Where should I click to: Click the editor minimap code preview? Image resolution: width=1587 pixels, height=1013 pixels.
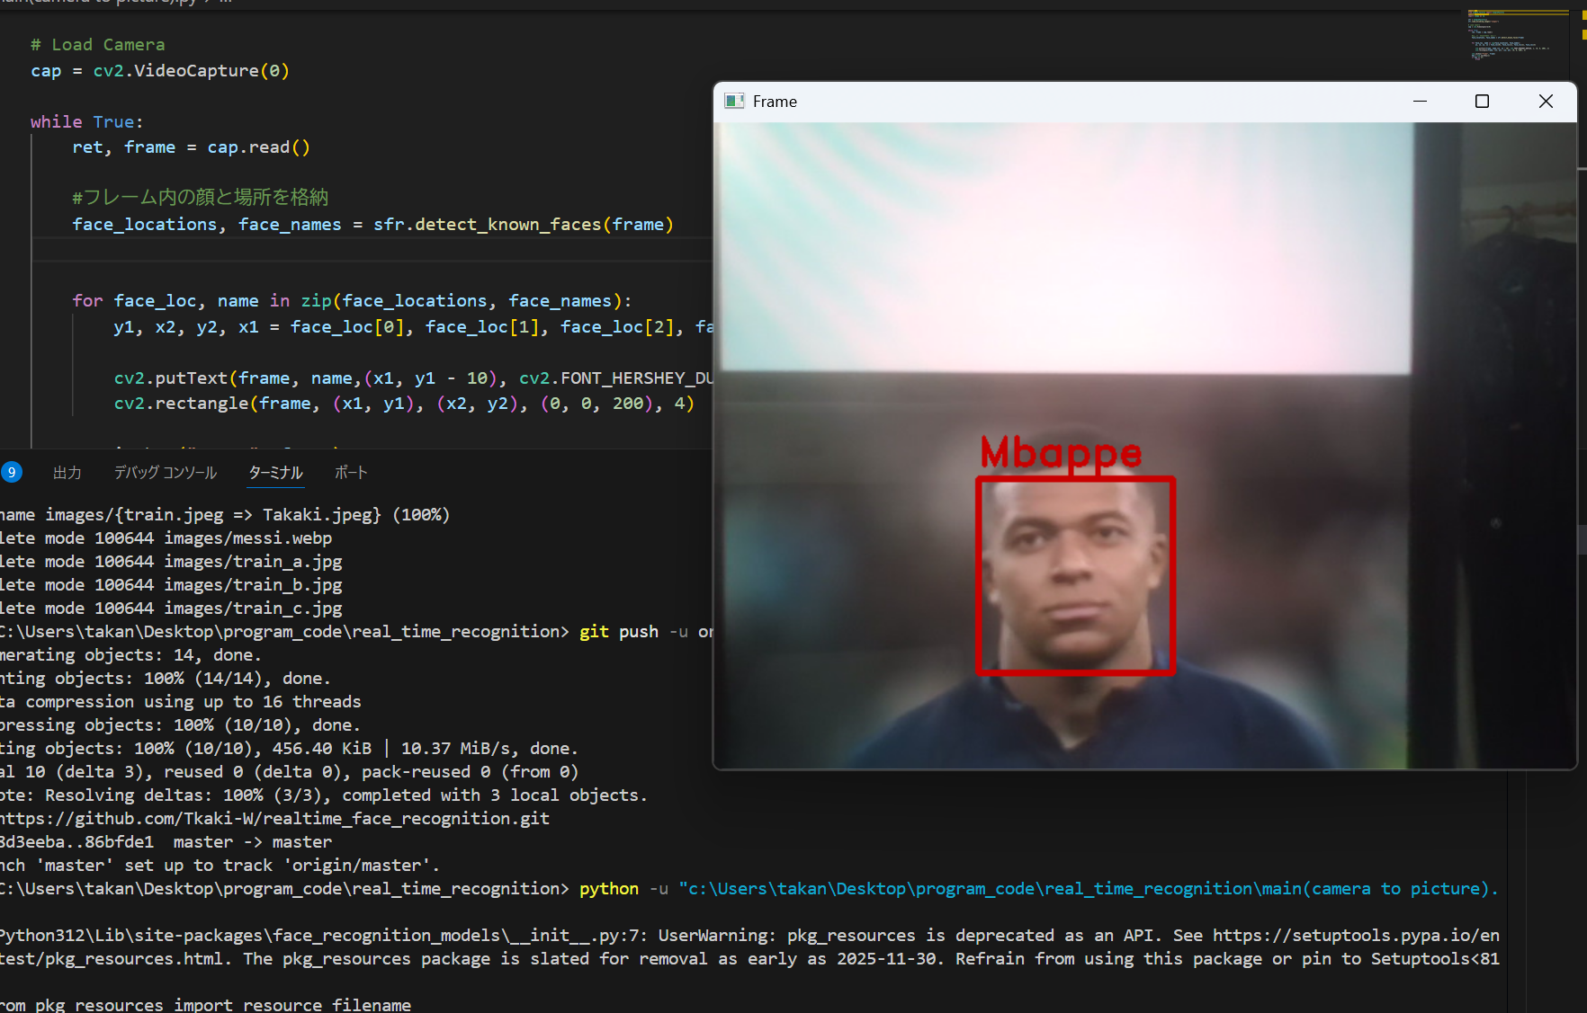tap(1507, 36)
